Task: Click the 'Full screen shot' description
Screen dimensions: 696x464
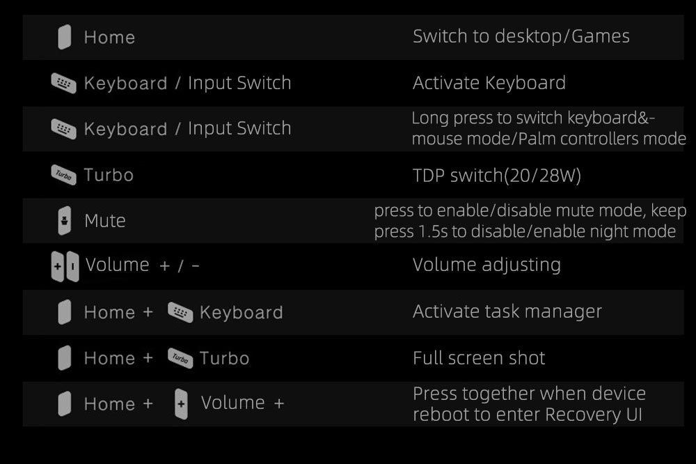Action: point(479,358)
